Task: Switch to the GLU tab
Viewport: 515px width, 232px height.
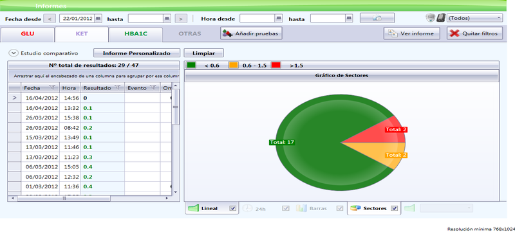Action: (x=27, y=34)
